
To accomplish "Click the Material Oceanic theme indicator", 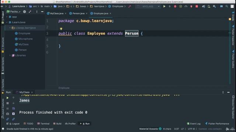I will (x=150, y=129).
